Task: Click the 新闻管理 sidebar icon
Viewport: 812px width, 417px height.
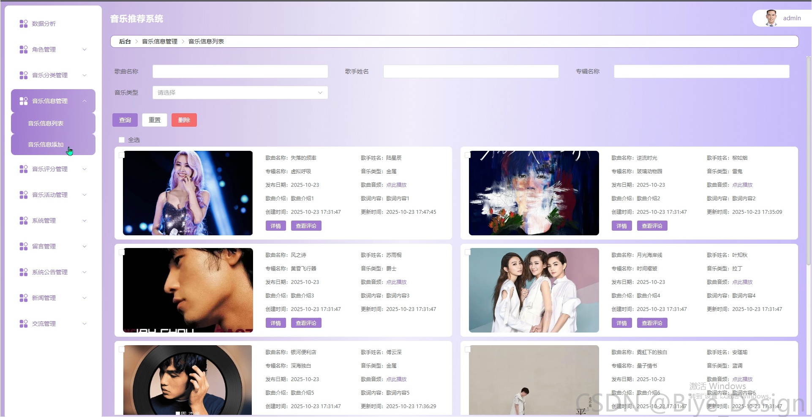Action: click(24, 298)
